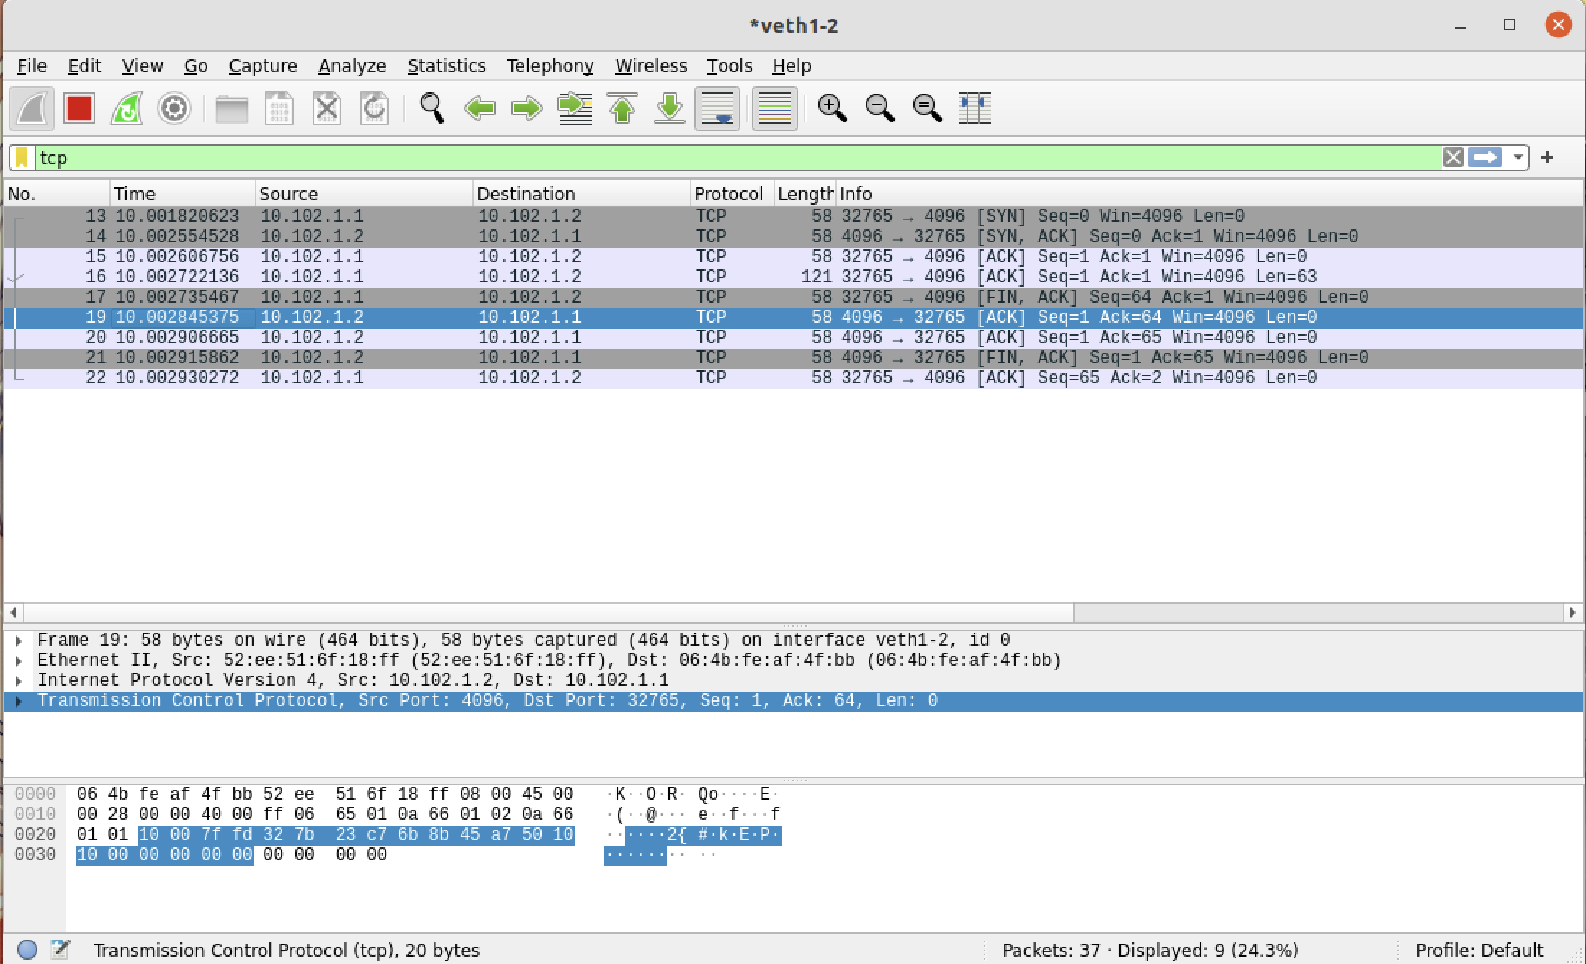The image size is (1586, 964).
Task: Open capture options gear icon
Action: point(174,109)
